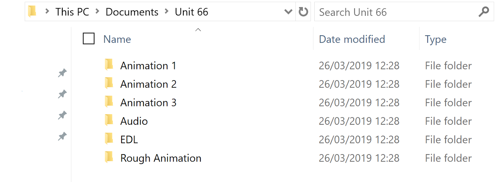
Task: Click the refresh icon beside address bar
Action: pos(303,12)
